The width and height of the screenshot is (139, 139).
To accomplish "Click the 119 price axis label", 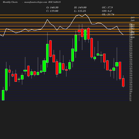I will pyautogui.click(x=131, y=86).
